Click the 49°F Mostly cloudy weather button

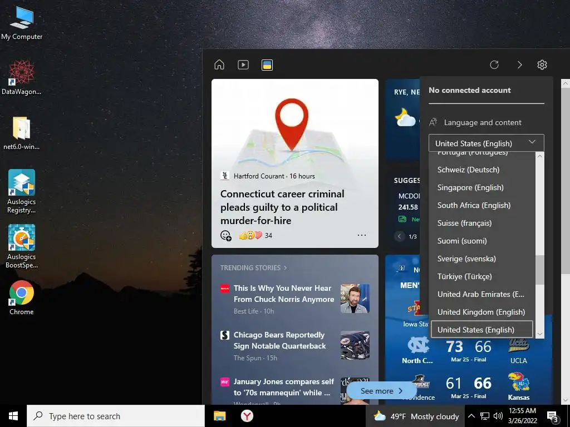point(416,416)
